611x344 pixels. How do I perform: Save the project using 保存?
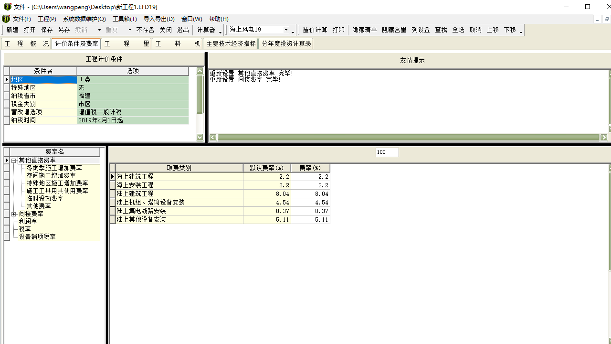[47, 30]
